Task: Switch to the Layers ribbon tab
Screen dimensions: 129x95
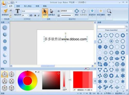Action: pyautogui.click(x=18, y=6)
